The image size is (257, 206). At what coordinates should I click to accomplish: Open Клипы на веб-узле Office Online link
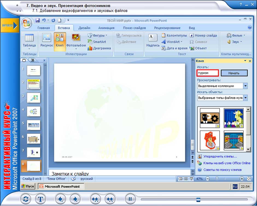tap(227, 163)
